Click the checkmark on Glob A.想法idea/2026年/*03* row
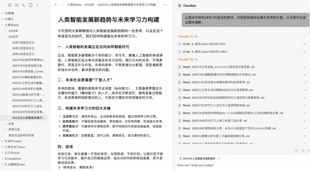Screen dimensions: 310x171 point(305,52)
